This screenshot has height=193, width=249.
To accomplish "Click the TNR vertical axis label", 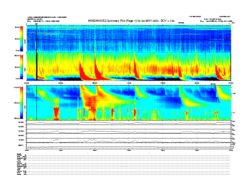I will (25, 108).
